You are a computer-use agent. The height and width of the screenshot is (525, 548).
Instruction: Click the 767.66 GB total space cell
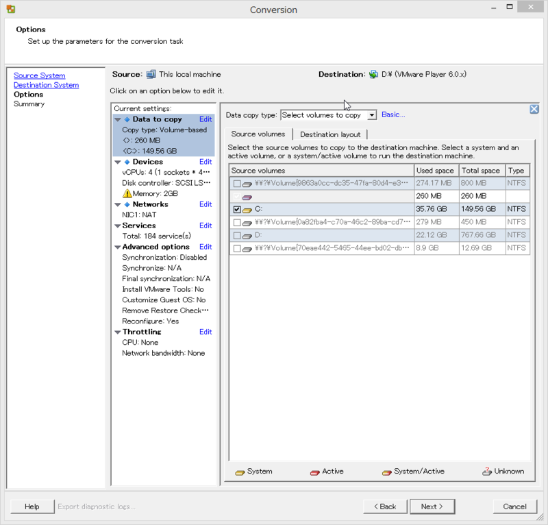tap(482, 235)
